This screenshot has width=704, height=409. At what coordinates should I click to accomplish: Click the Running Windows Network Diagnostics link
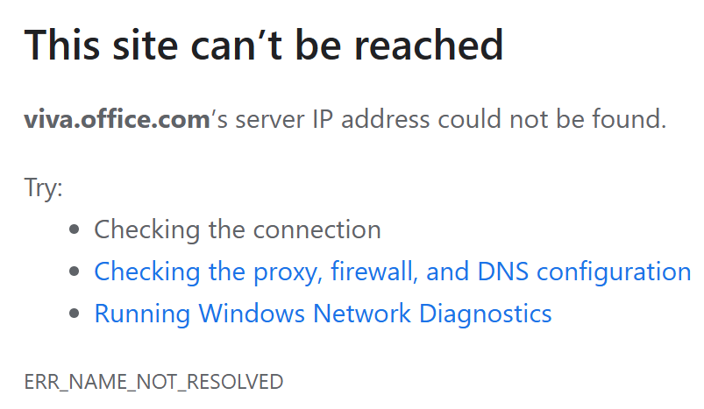pos(323,314)
